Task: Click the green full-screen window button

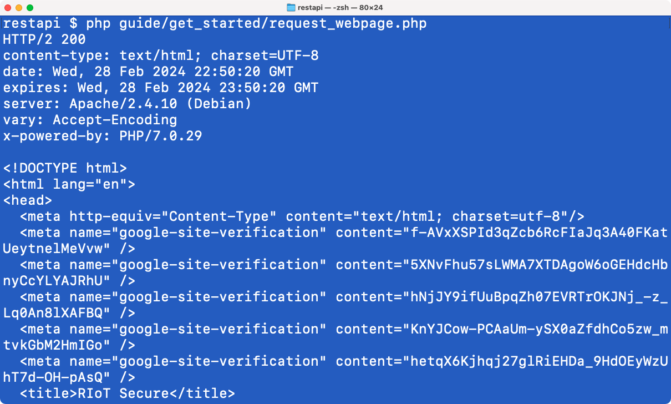Action: (30, 8)
